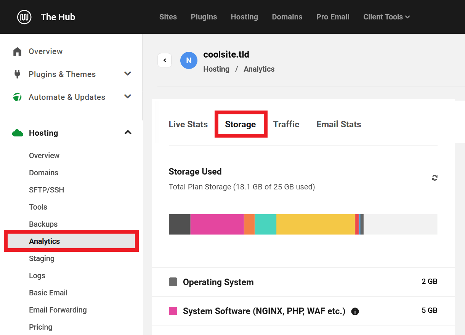The width and height of the screenshot is (465, 335).
Task: Select the Operating System storage row
Action: pos(303,282)
